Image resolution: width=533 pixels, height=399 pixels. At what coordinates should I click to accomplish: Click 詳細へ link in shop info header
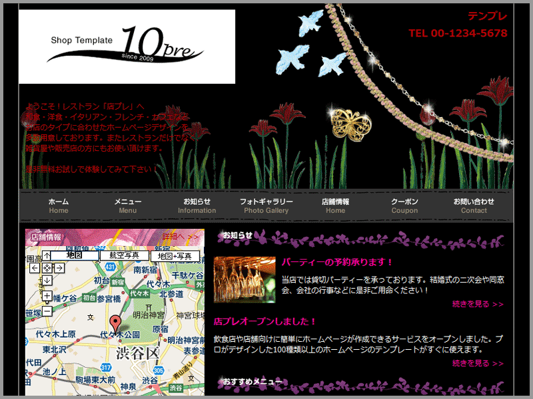tap(180, 237)
